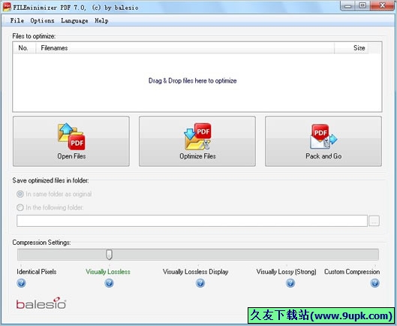Click the 'Identical Pixels' compression label
Viewport: 397px width, 326px height.
click(x=37, y=272)
